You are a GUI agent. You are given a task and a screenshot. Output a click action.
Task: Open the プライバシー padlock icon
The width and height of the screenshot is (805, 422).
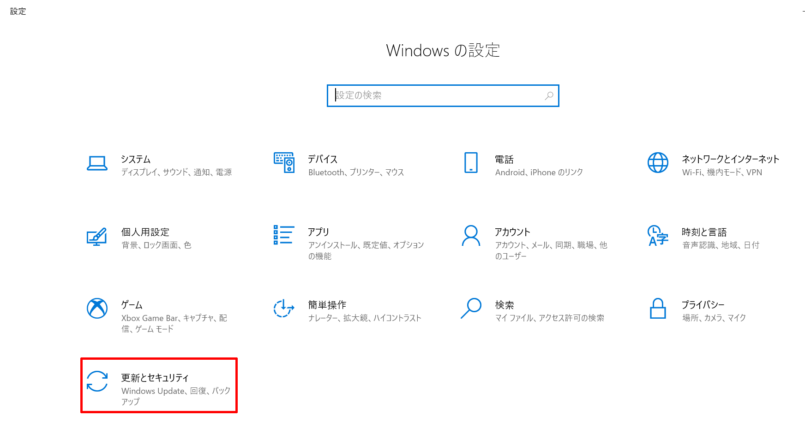(x=658, y=308)
